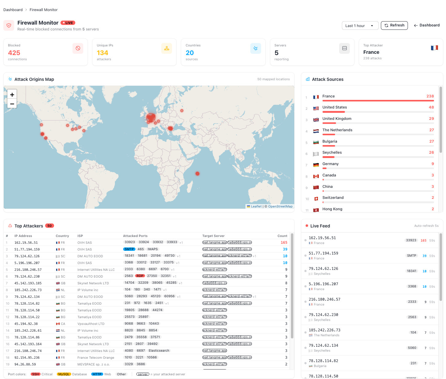Viewport: 446px width, 379px height.
Task: Click the Top Attackers table scrollbar
Action: tap(292, 286)
